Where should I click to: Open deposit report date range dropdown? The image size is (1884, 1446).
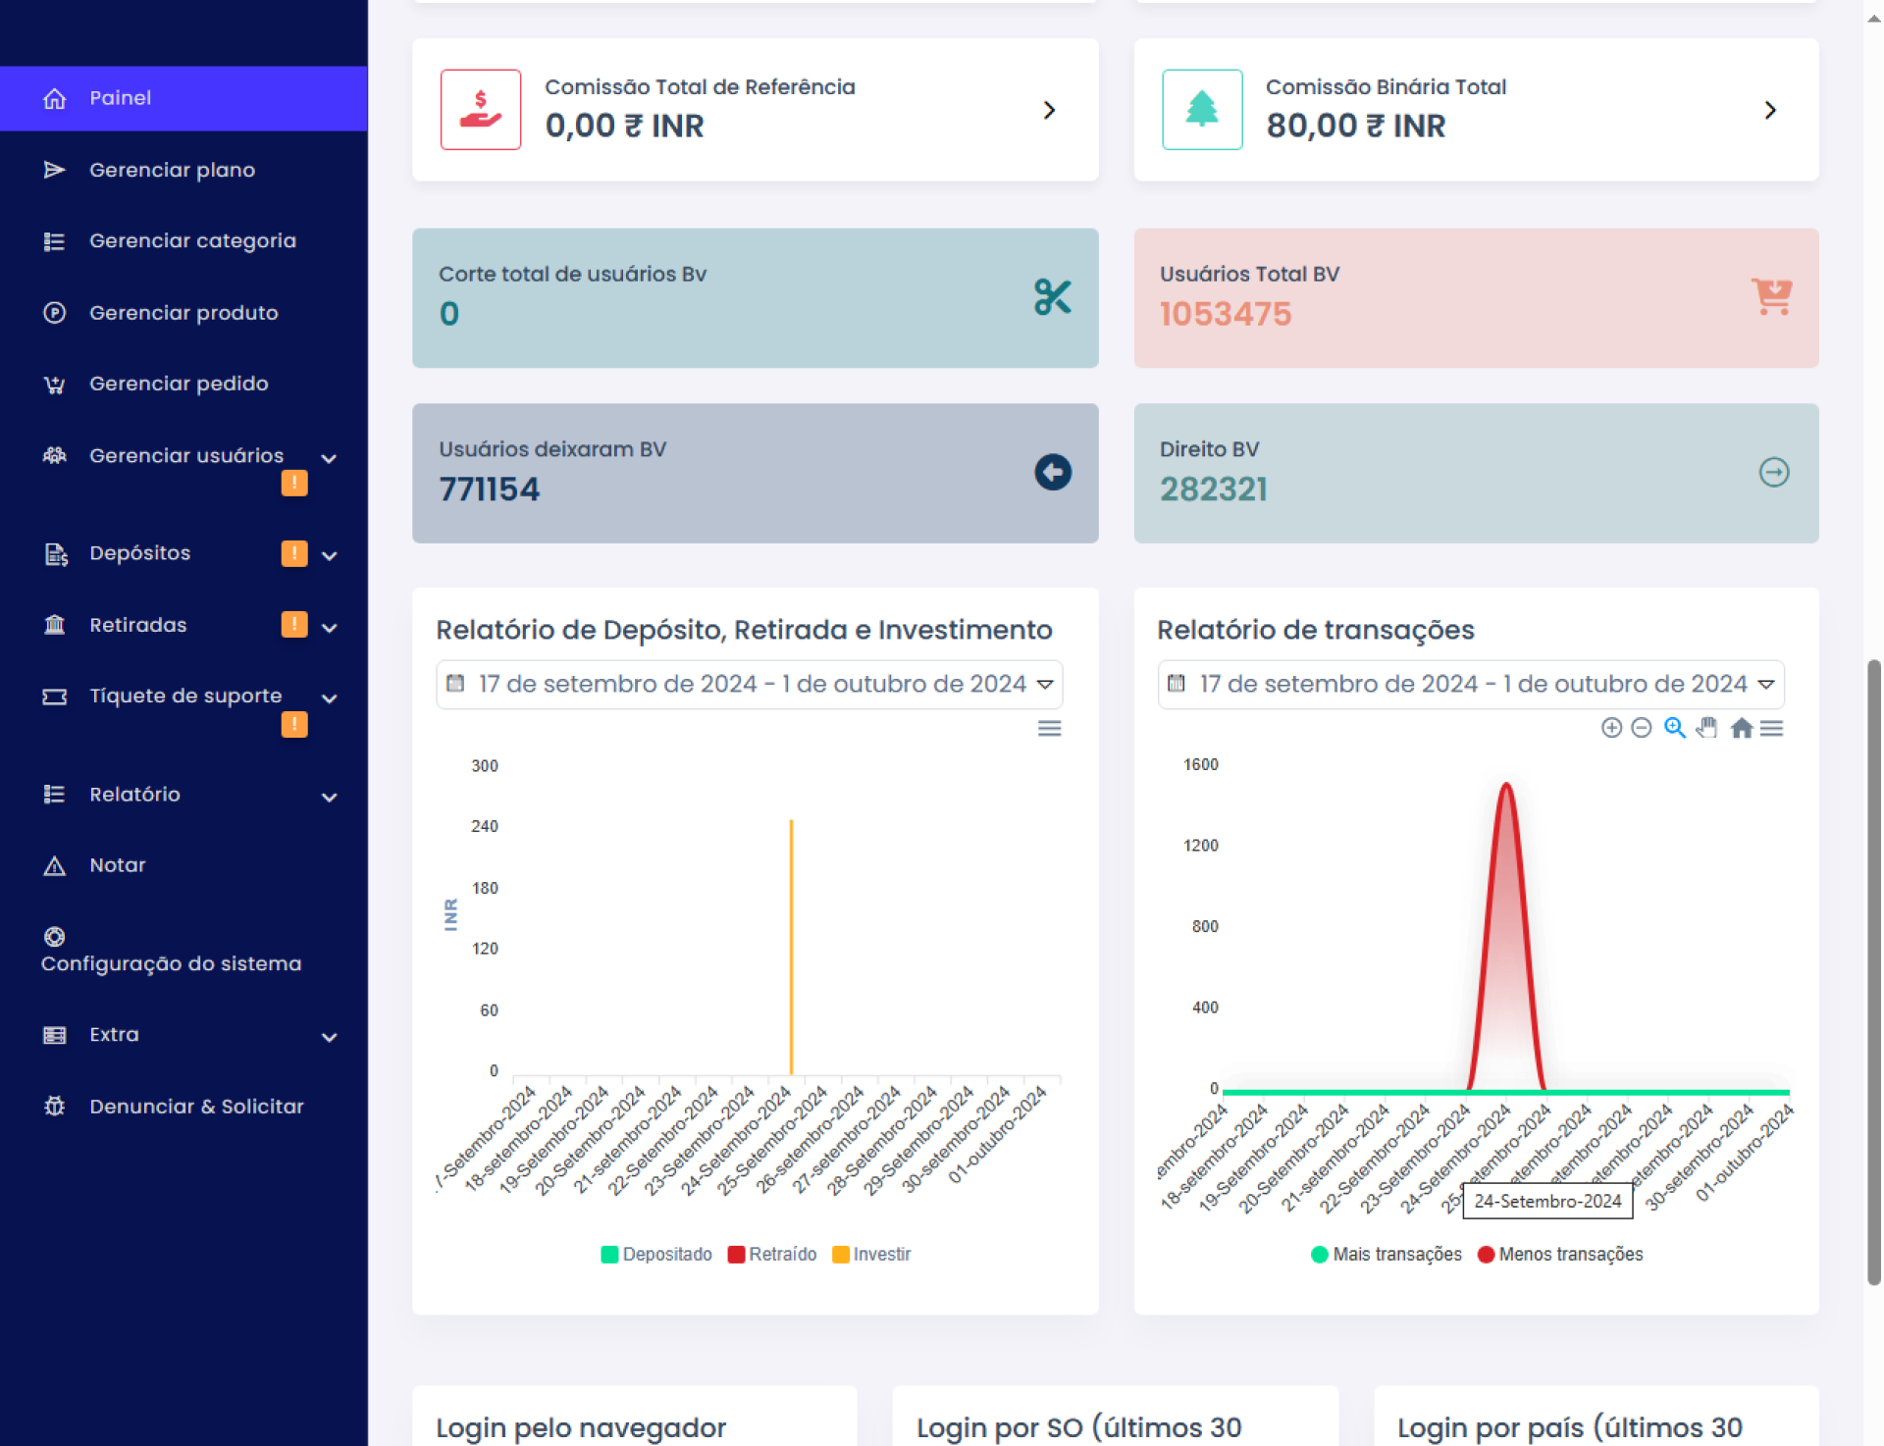(750, 685)
